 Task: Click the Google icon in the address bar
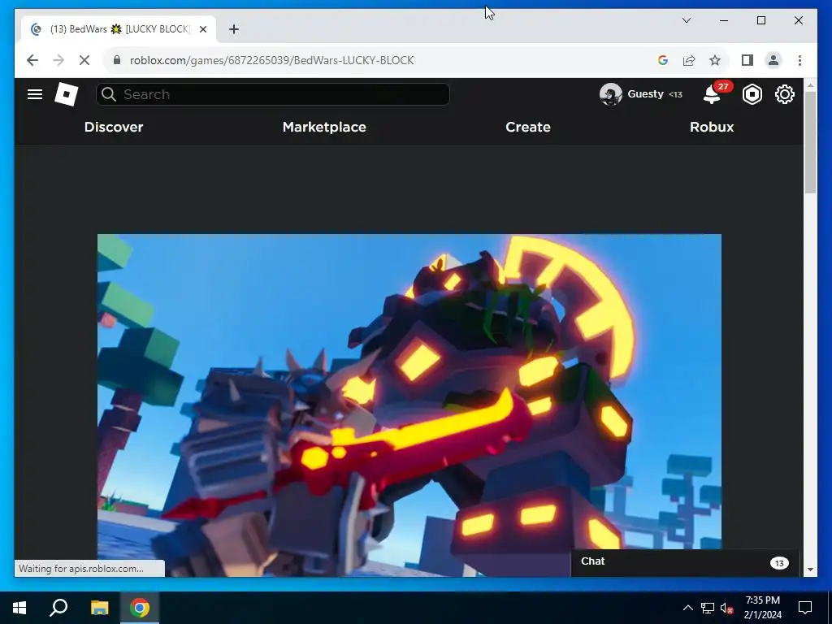662,60
